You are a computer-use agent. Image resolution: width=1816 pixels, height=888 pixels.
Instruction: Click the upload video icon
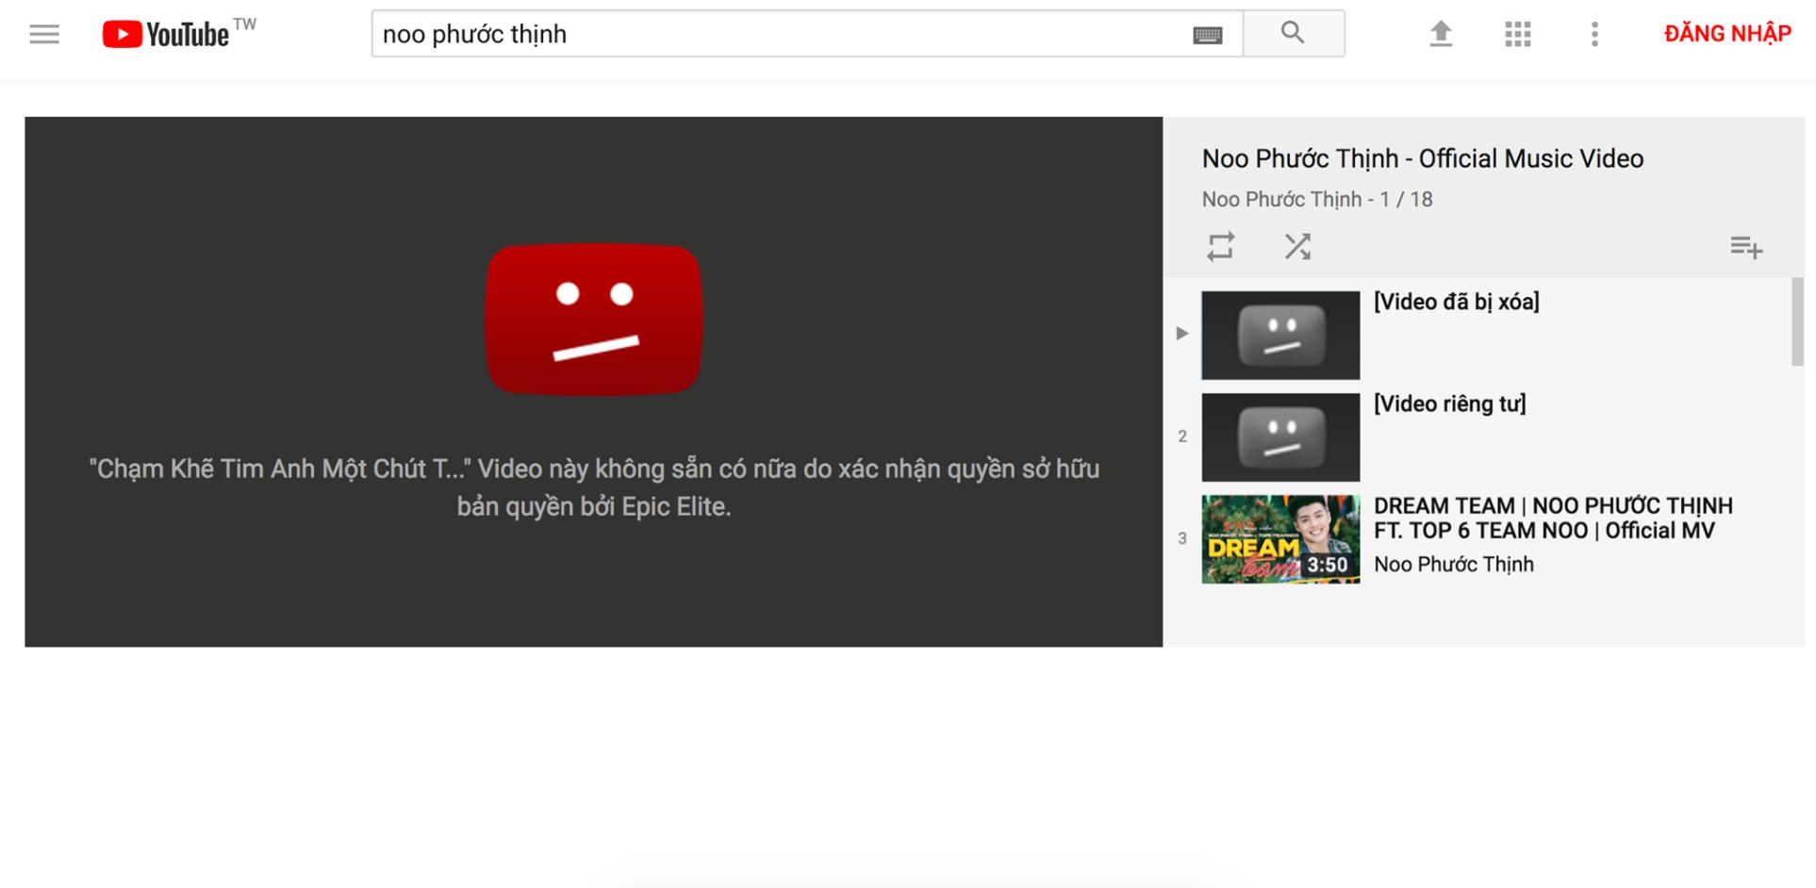(1441, 34)
